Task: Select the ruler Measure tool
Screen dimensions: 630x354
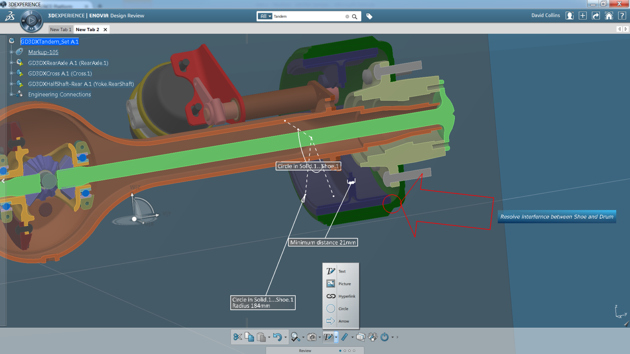Action: tap(345, 337)
